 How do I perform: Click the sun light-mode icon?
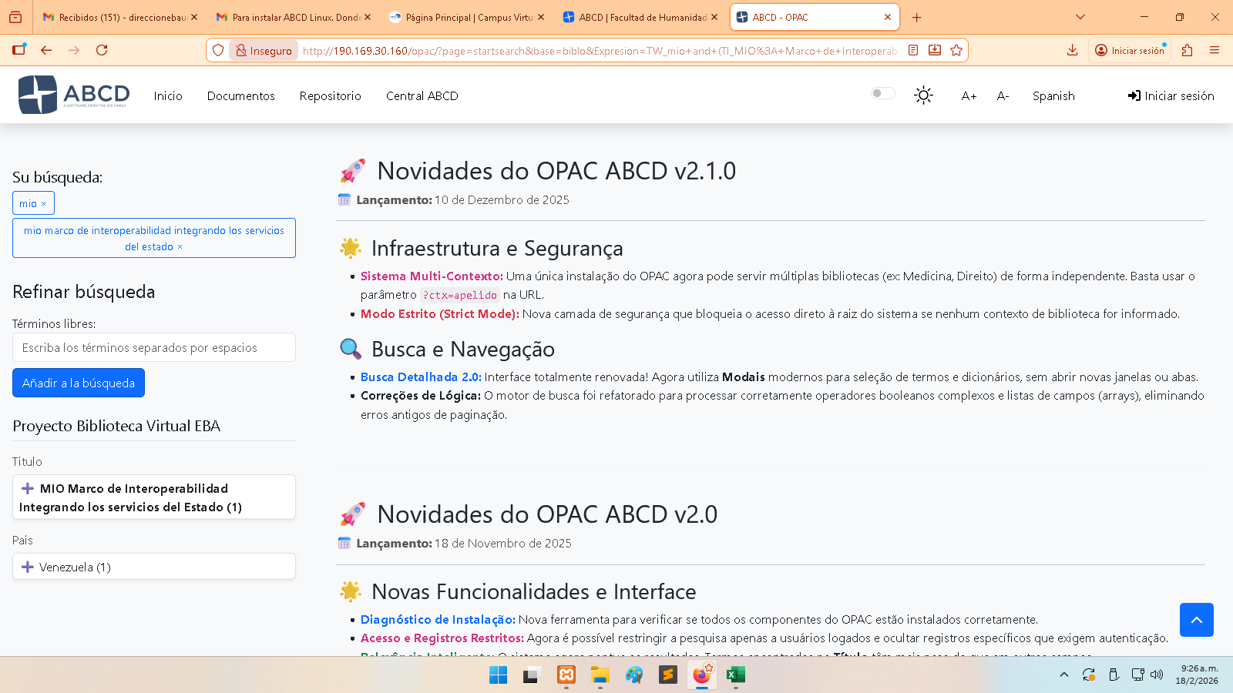923,95
